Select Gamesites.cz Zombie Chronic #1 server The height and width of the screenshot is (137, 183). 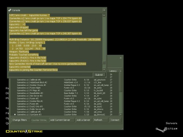[65, 85]
